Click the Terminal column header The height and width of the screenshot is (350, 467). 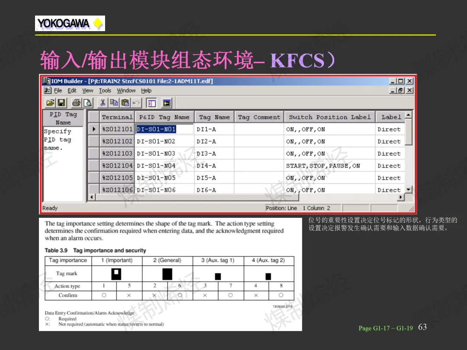[x=117, y=117]
